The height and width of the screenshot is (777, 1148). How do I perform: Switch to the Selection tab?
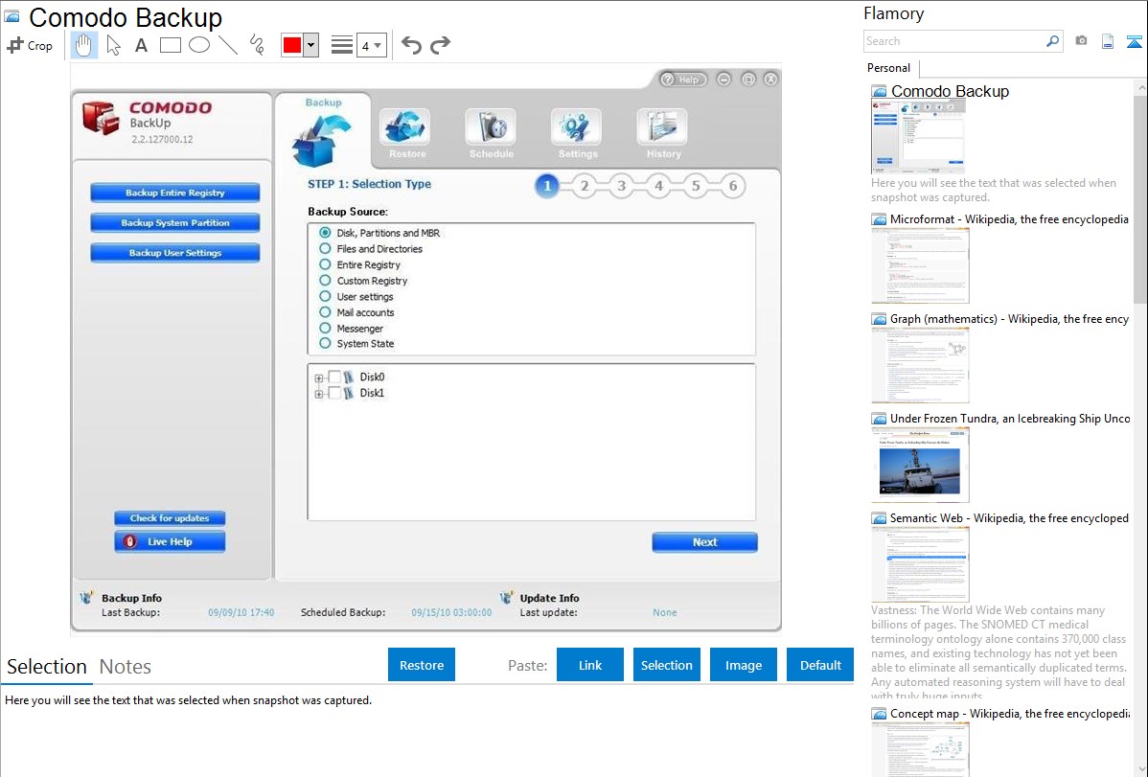(x=47, y=667)
